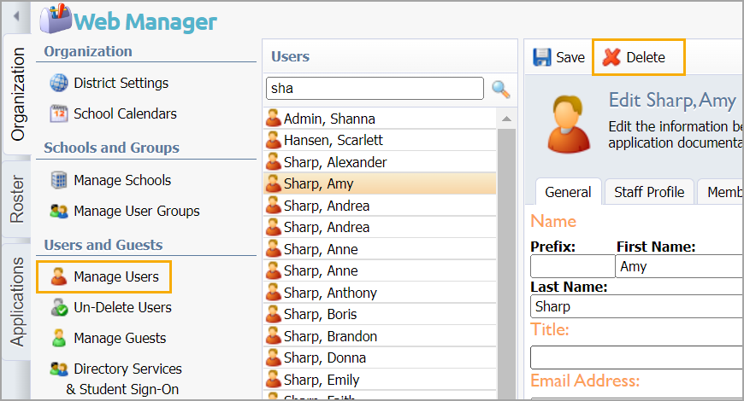Click the Manage Schools building icon
Screen dimensions: 744x401
click(59, 180)
